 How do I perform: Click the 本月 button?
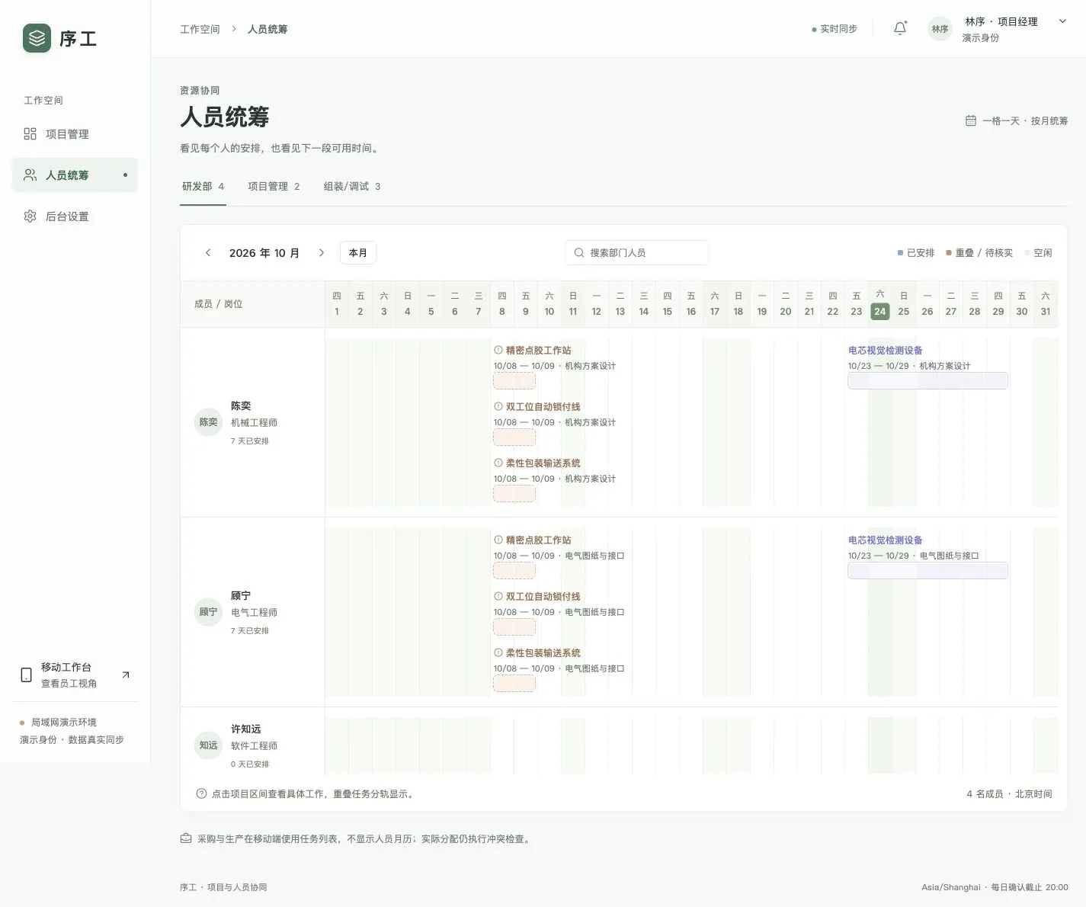[358, 253]
